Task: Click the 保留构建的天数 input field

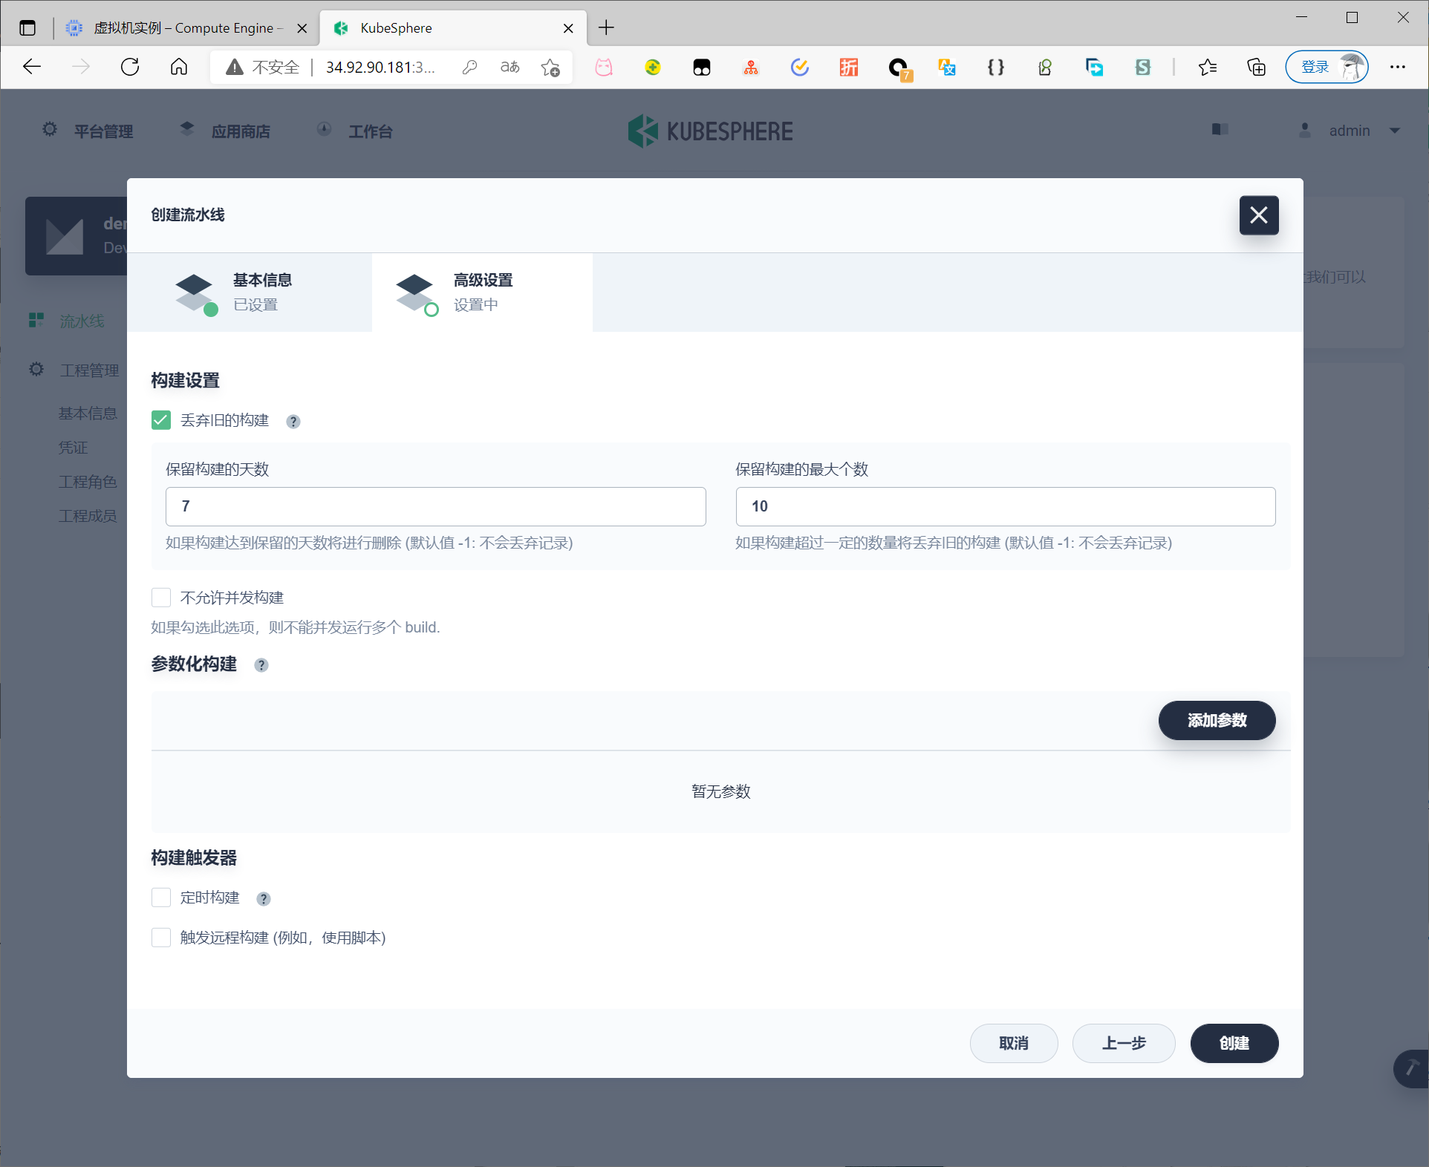Action: tap(435, 506)
